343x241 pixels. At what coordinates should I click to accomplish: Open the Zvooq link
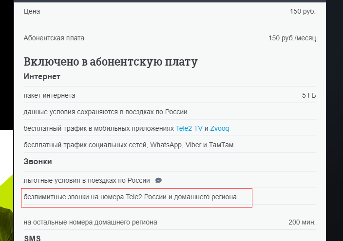tap(219, 128)
